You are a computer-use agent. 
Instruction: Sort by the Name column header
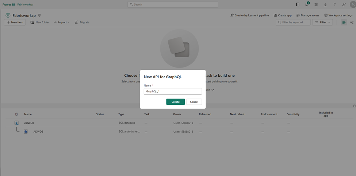(28, 114)
